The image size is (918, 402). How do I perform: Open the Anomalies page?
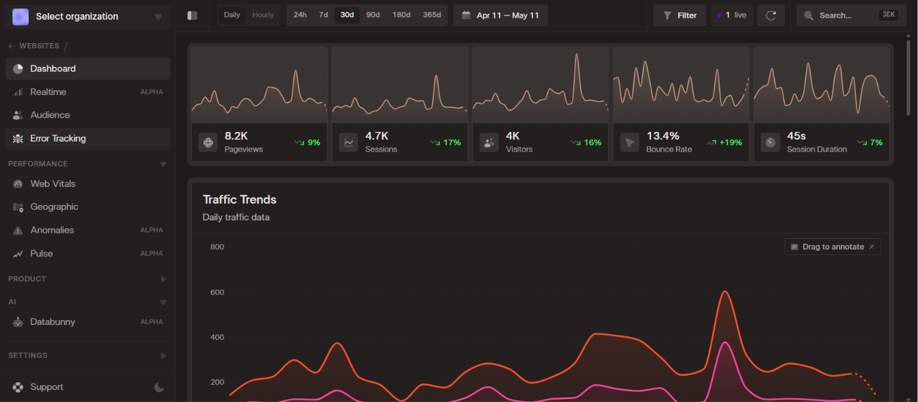(x=88, y=231)
